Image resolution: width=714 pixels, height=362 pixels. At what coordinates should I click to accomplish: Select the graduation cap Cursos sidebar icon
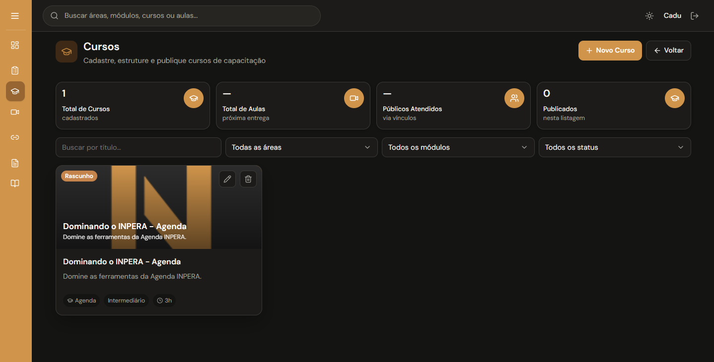(x=15, y=91)
